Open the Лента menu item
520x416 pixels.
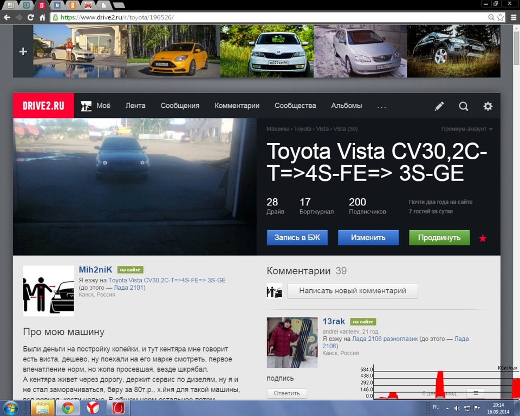[x=135, y=106]
